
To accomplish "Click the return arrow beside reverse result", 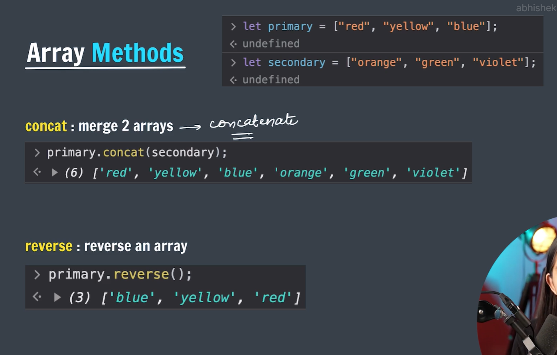I will click(37, 297).
